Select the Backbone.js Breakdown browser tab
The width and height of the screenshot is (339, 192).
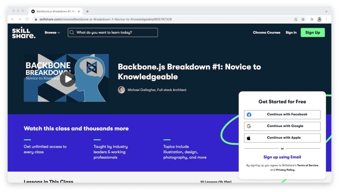coord(56,12)
